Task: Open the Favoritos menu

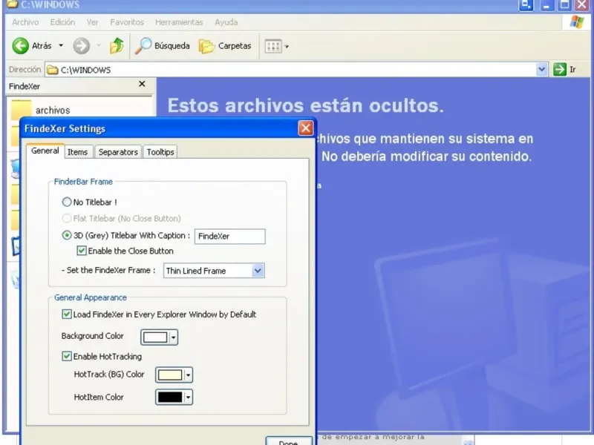Action: tap(127, 22)
